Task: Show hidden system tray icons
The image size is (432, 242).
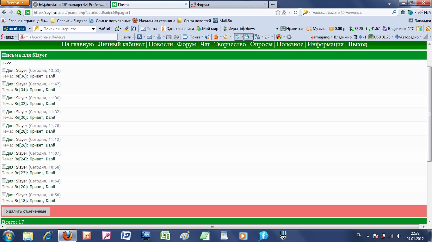Action: 367,235
